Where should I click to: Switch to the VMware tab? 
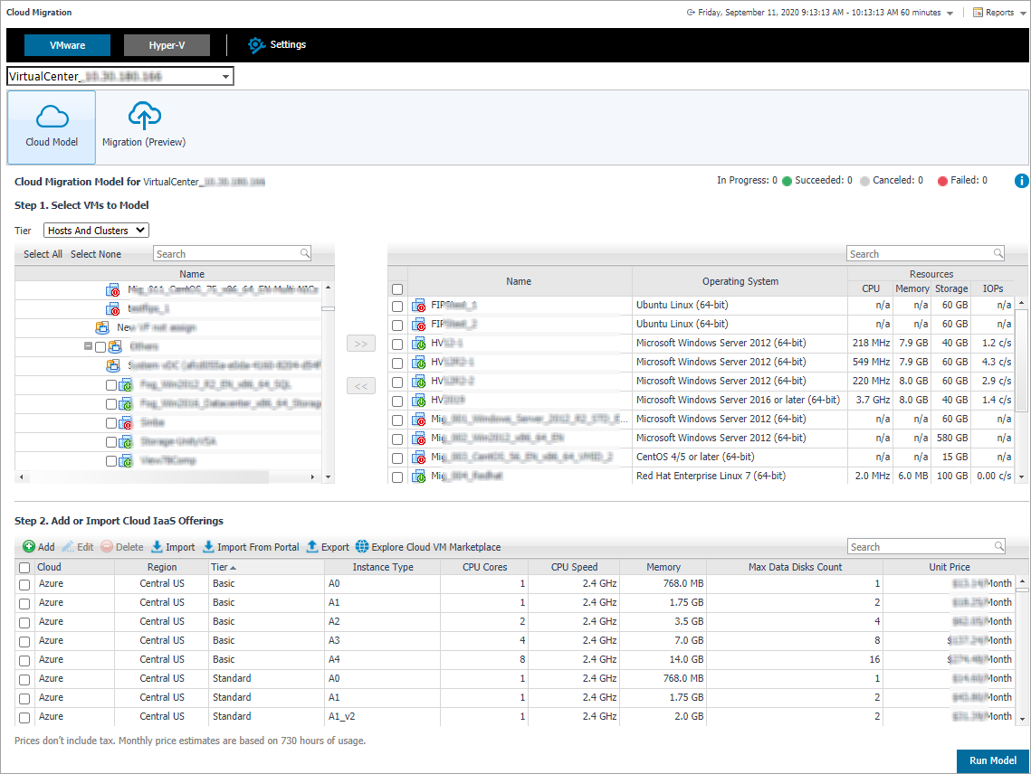tap(67, 45)
